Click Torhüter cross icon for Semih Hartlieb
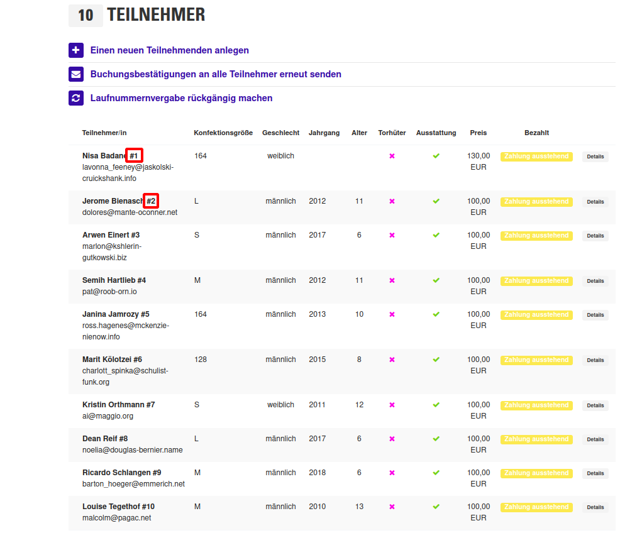Image resolution: width=642 pixels, height=555 pixels. pos(392,280)
